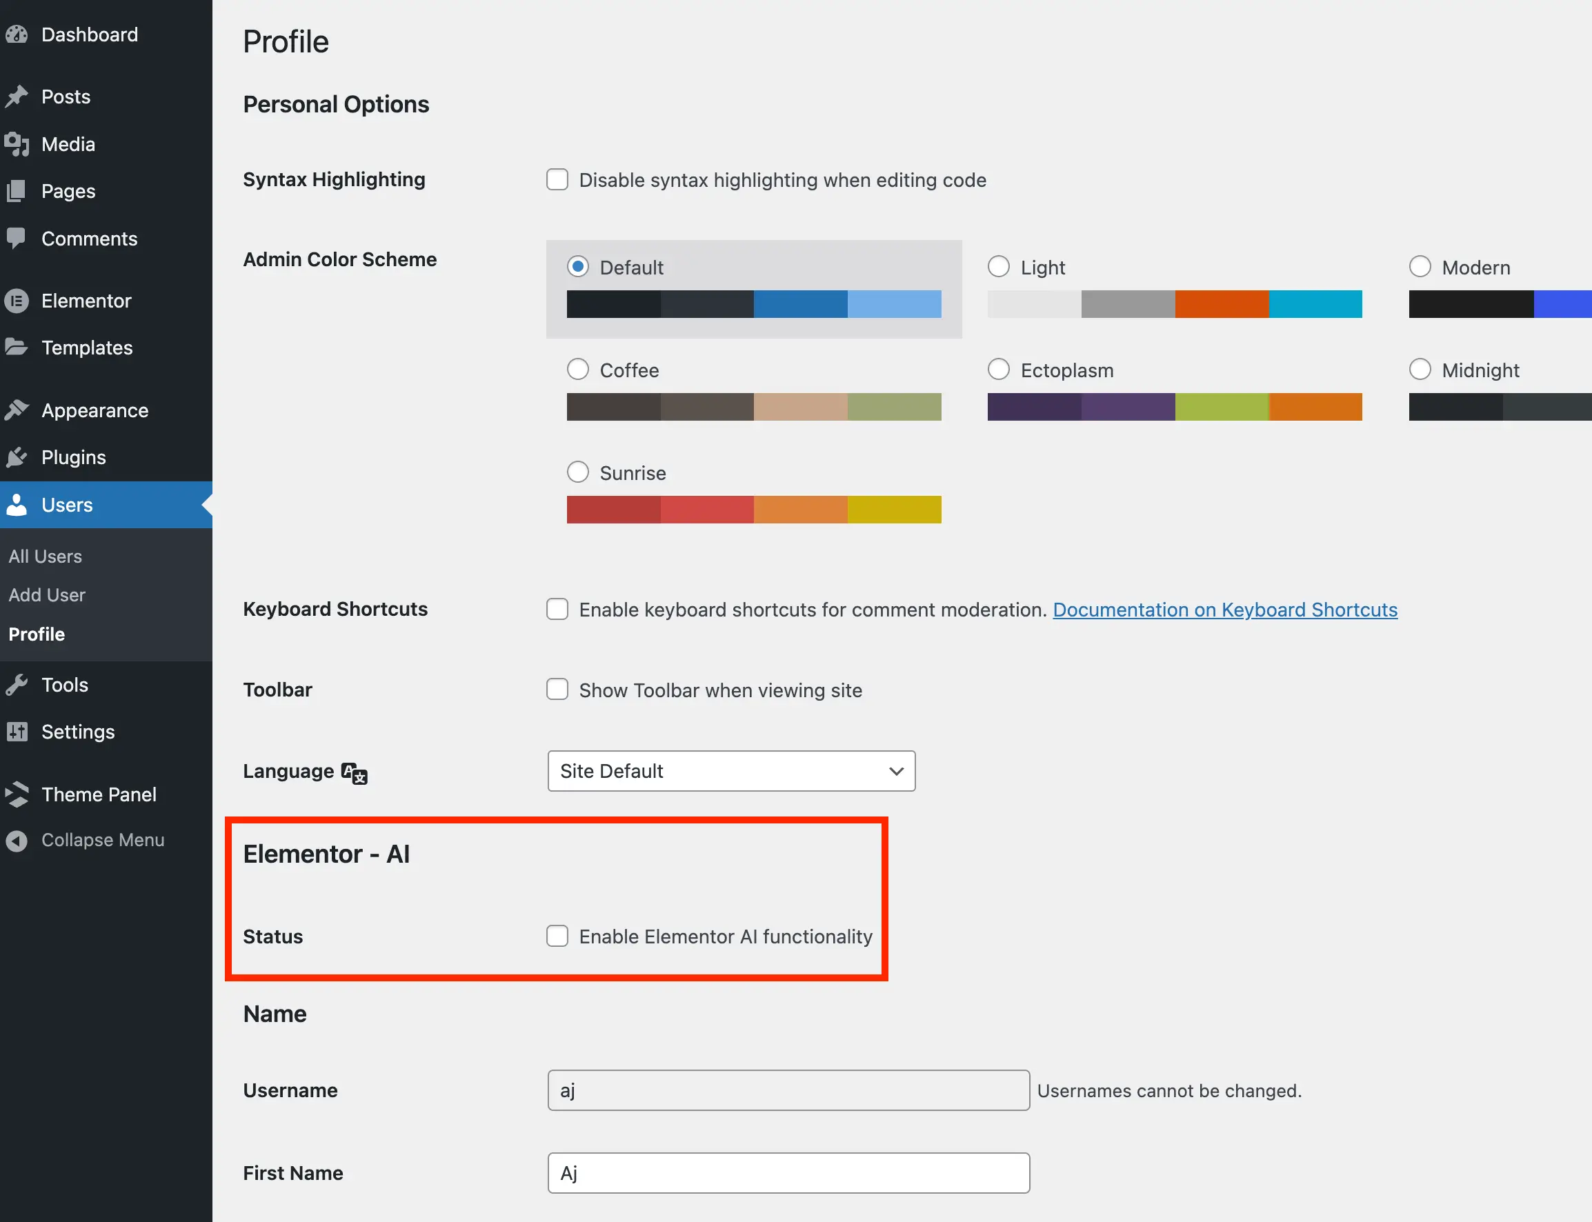Open the Tools wrench icon
Screen dimensions: 1592x1222
[x=18, y=683]
